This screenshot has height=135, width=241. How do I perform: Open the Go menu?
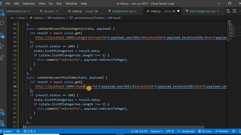(51, 3)
